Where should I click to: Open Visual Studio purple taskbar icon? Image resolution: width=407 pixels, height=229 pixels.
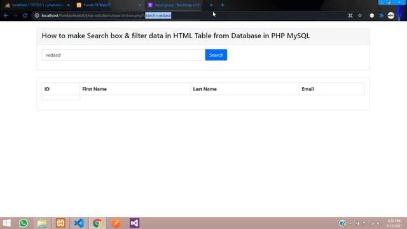[134, 223]
